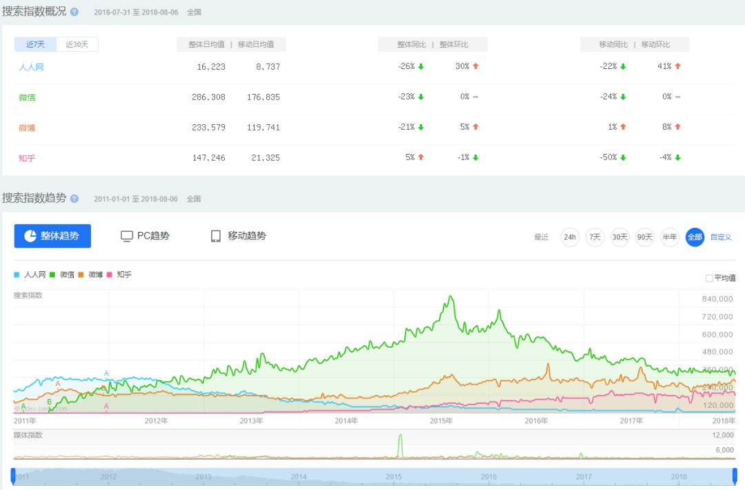Select the 24h time range button
Viewport: 745px width, 490px height.
[x=570, y=237]
